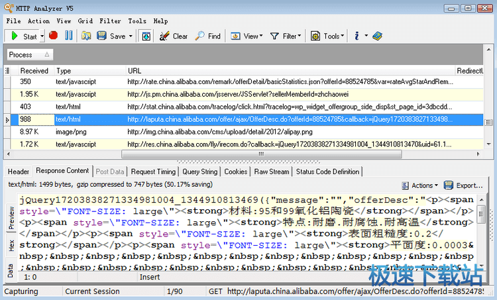Viewport: 497px width, 300px height.
Task: Click inside the response content text area
Action: click(x=247, y=233)
